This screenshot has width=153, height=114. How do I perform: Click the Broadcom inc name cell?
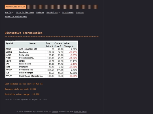pos(26,70)
